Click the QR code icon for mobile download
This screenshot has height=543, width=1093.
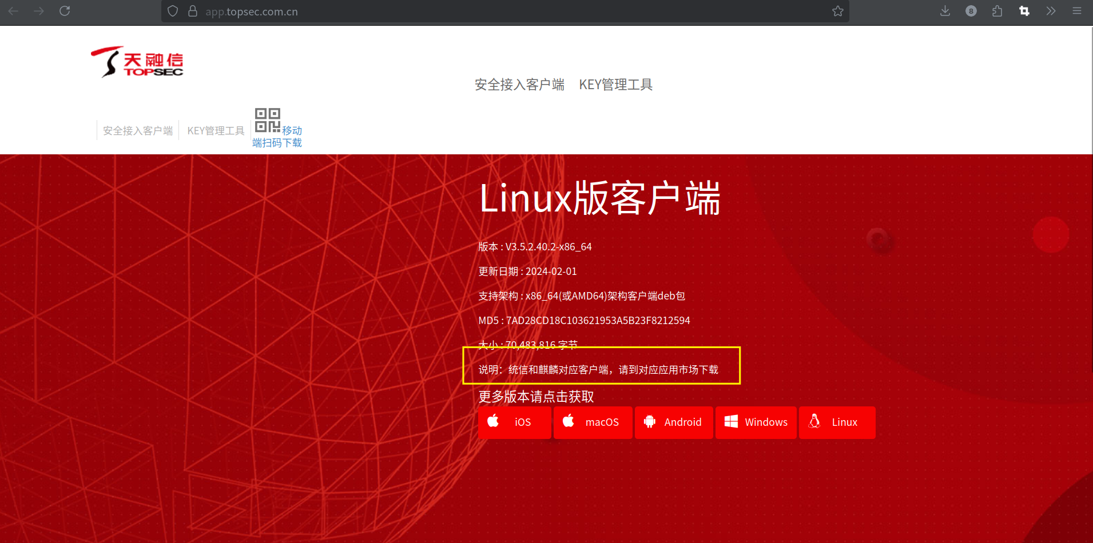coord(267,120)
